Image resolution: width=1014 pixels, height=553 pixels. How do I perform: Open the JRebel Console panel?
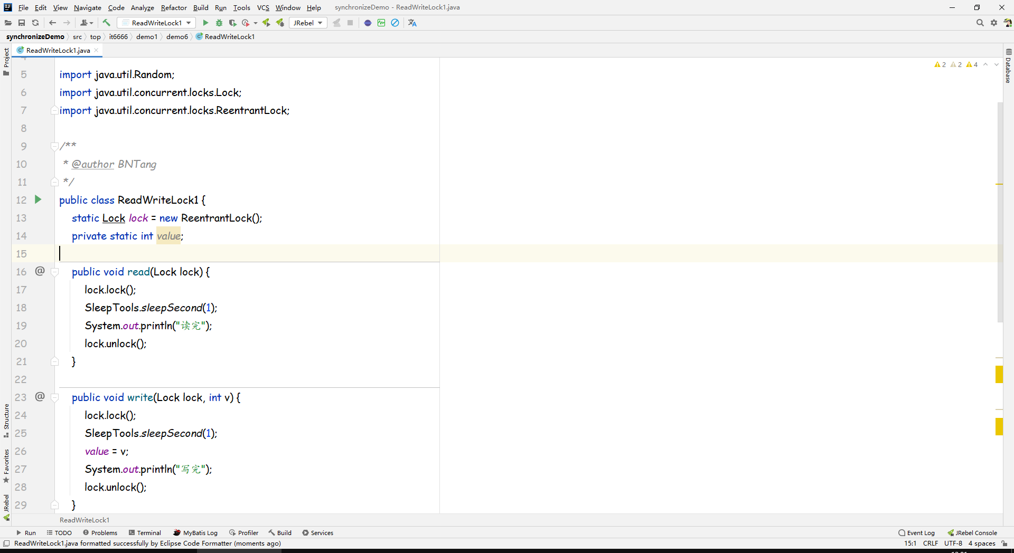[x=972, y=533]
